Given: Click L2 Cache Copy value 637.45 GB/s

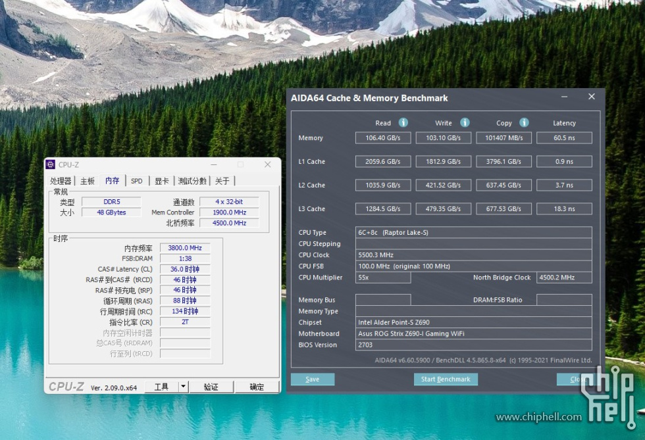Looking at the screenshot, I should click(x=504, y=185).
